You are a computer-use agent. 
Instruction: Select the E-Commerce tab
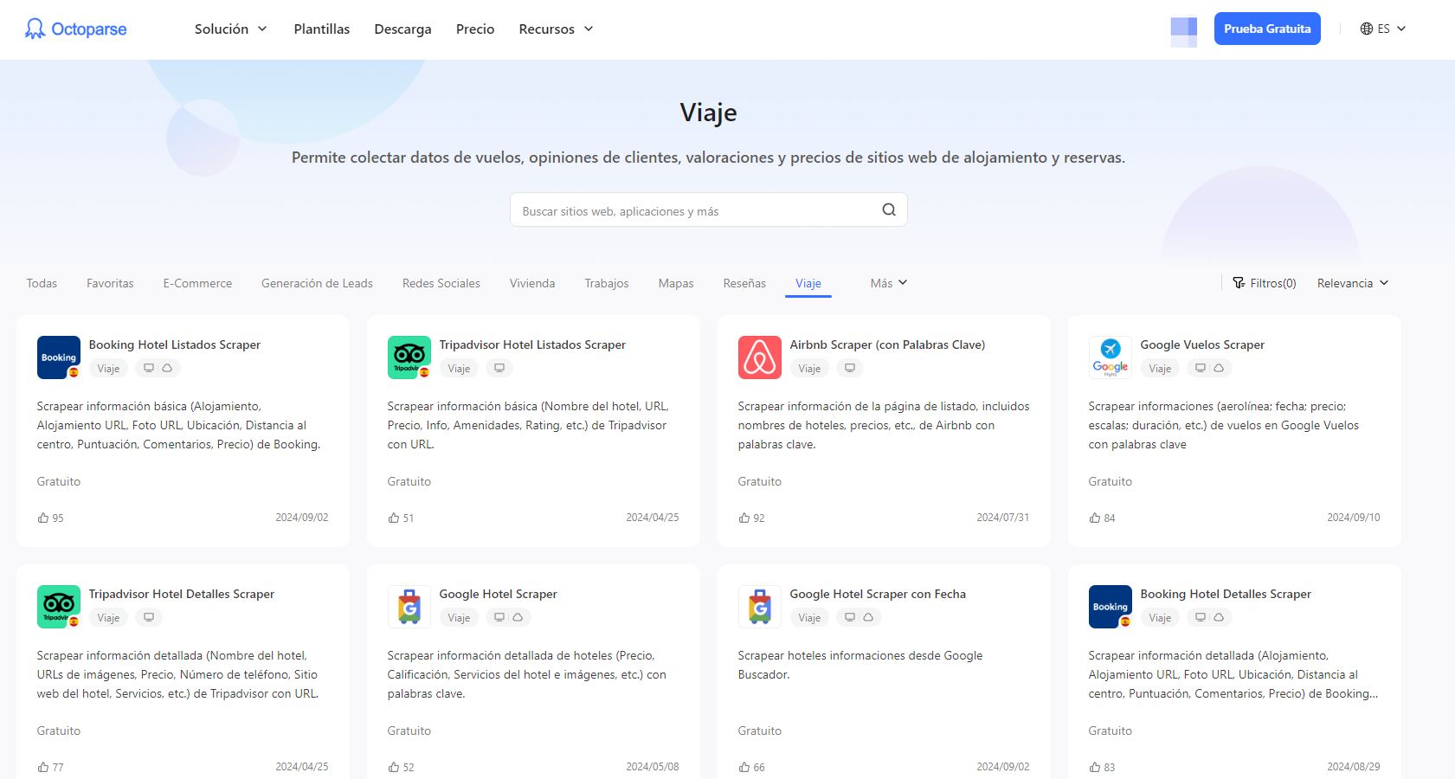point(197,283)
